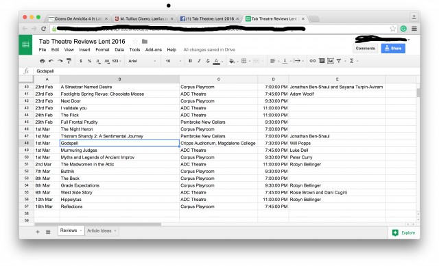Open the Data menu
Viewport: 439px width, 266px height.
coord(119,50)
